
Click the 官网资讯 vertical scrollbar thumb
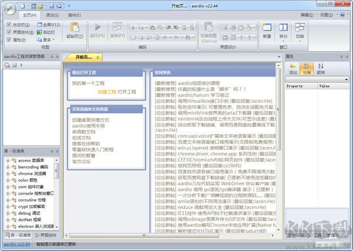pyautogui.click(x=278, y=109)
